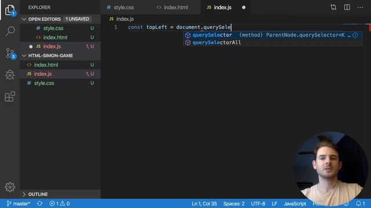371x208 pixels.
Task: Click the Split Editor Right icon
Action: 347,8
